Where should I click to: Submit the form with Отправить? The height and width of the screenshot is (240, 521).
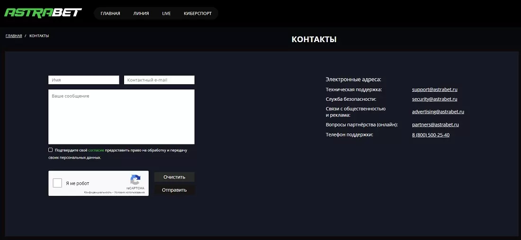[174, 190]
